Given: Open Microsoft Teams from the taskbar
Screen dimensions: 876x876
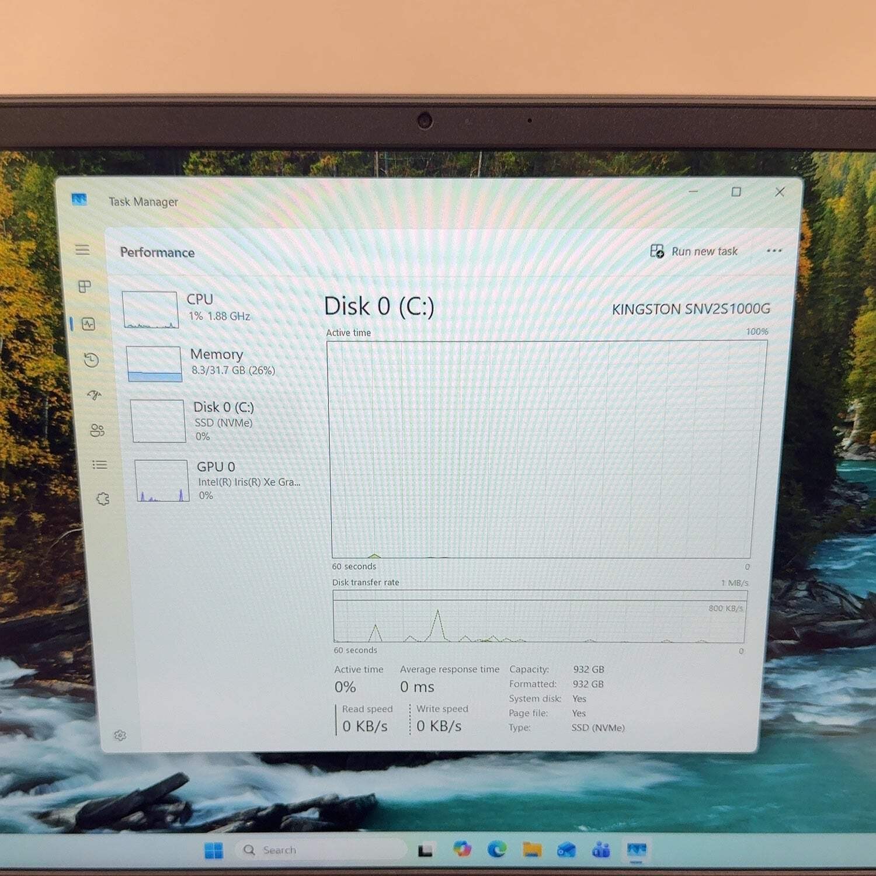Looking at the screenshot, I should [601, 850].
